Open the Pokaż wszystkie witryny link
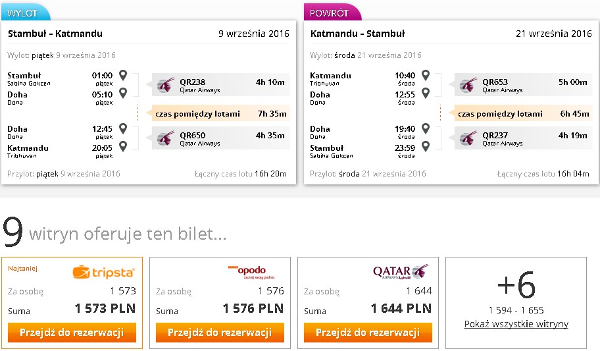600x351 pixels. click(516, 324)
